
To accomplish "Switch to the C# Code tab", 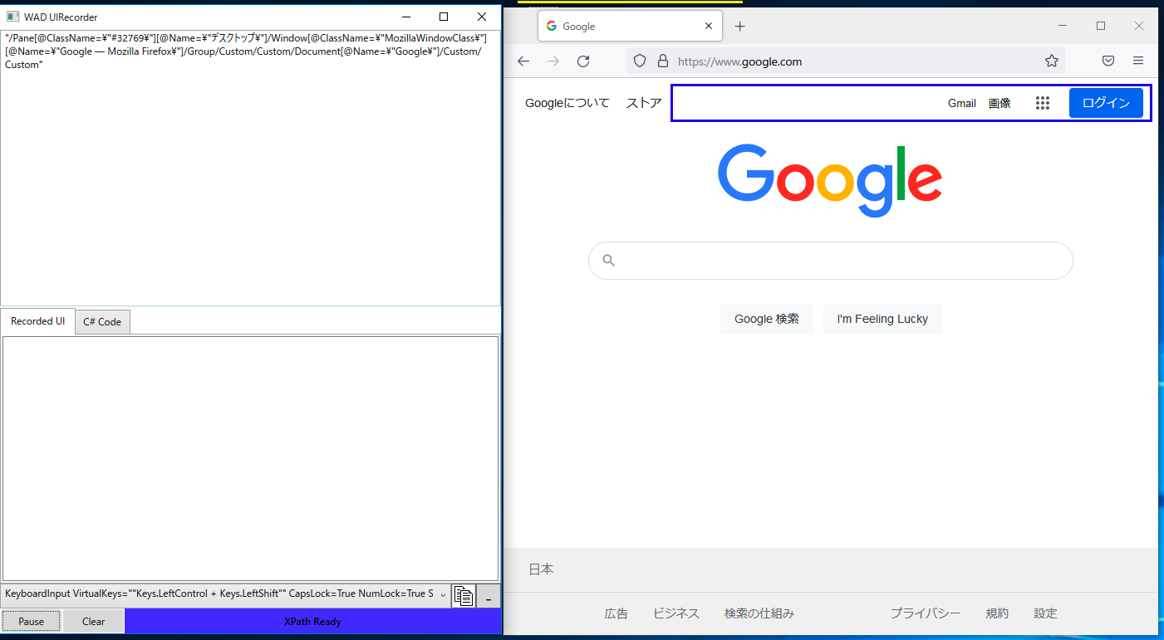I will pyautogui.click(x=101, y=321).
